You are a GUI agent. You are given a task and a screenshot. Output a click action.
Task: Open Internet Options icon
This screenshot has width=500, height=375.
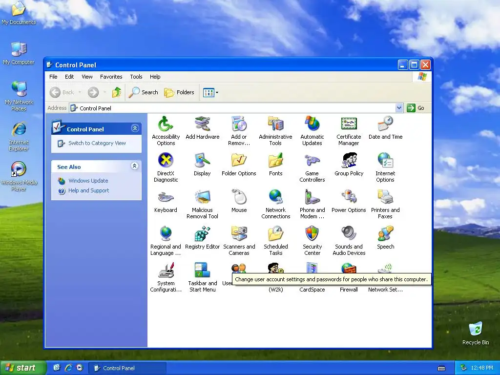coord(385,160)
